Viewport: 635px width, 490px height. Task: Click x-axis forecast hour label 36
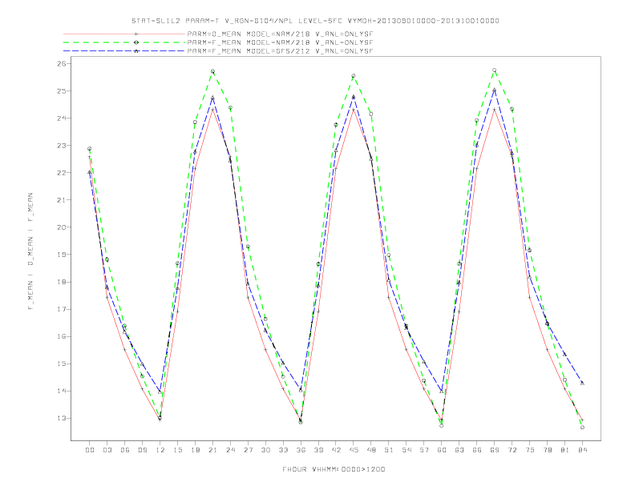click(x=301, y=450)
